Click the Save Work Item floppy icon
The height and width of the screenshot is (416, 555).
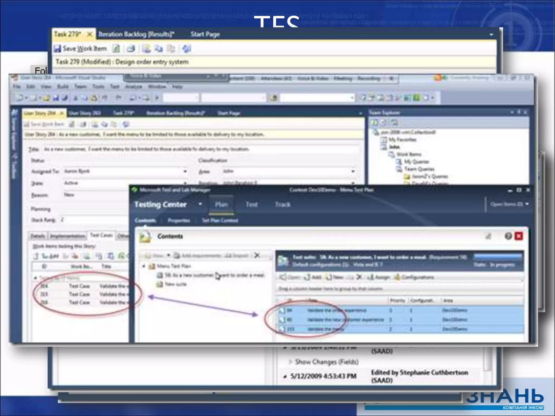(x=57, y=49)
